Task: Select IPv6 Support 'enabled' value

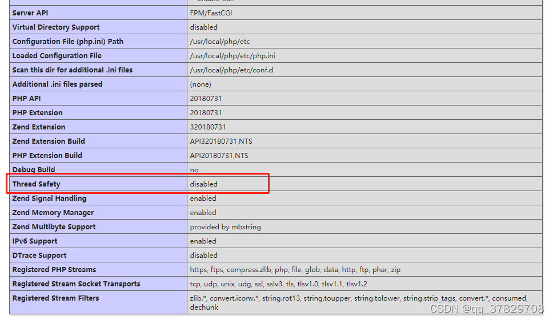Action: [x=203, y=241]
